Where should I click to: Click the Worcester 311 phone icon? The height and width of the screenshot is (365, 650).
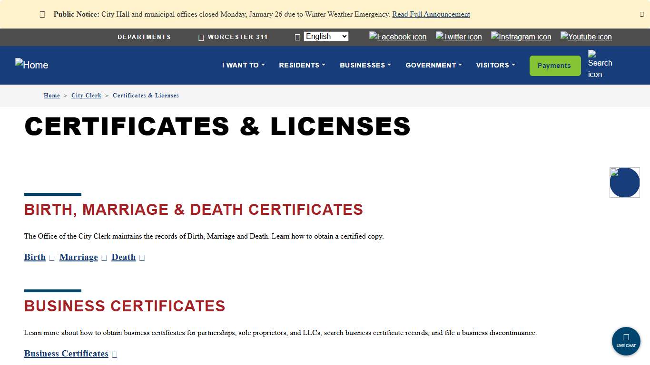[x=201, y=37]
